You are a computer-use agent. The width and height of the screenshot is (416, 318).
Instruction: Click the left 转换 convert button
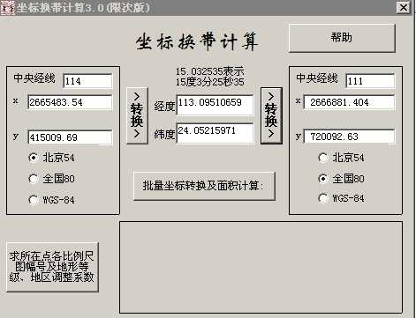(x=137, y=115)
